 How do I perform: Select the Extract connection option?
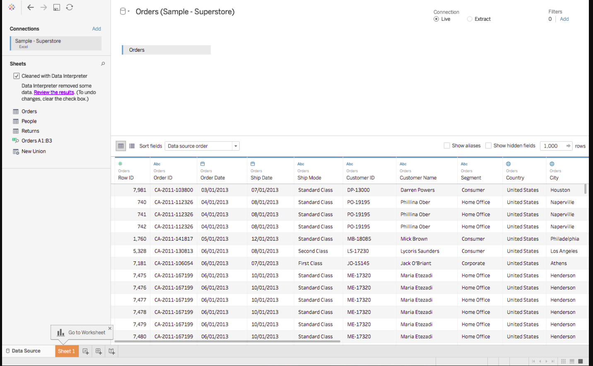[x=470, y=19]
